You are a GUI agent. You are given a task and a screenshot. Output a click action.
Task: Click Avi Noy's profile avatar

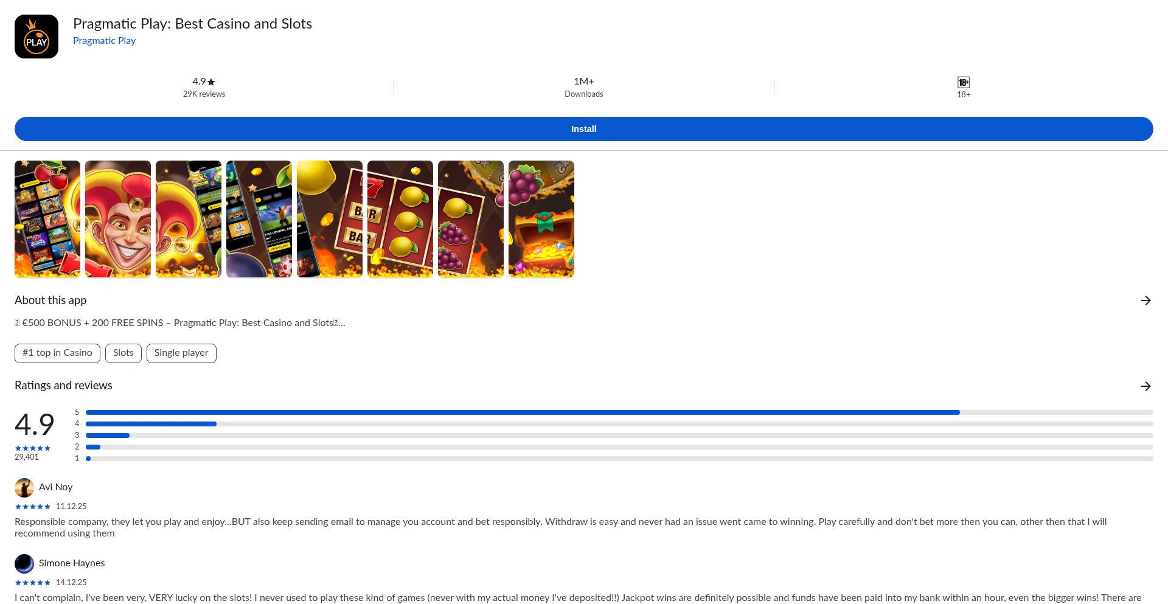pyautogui.click(x=24, y=487)
